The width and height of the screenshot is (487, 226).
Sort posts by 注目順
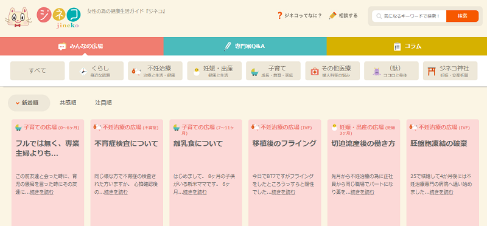pos(103,103)
